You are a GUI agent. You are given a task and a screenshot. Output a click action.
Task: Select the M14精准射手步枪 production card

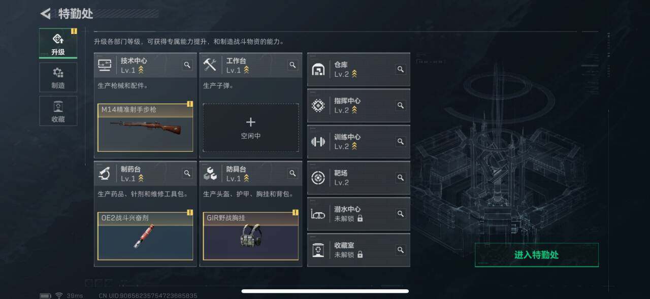145,127
